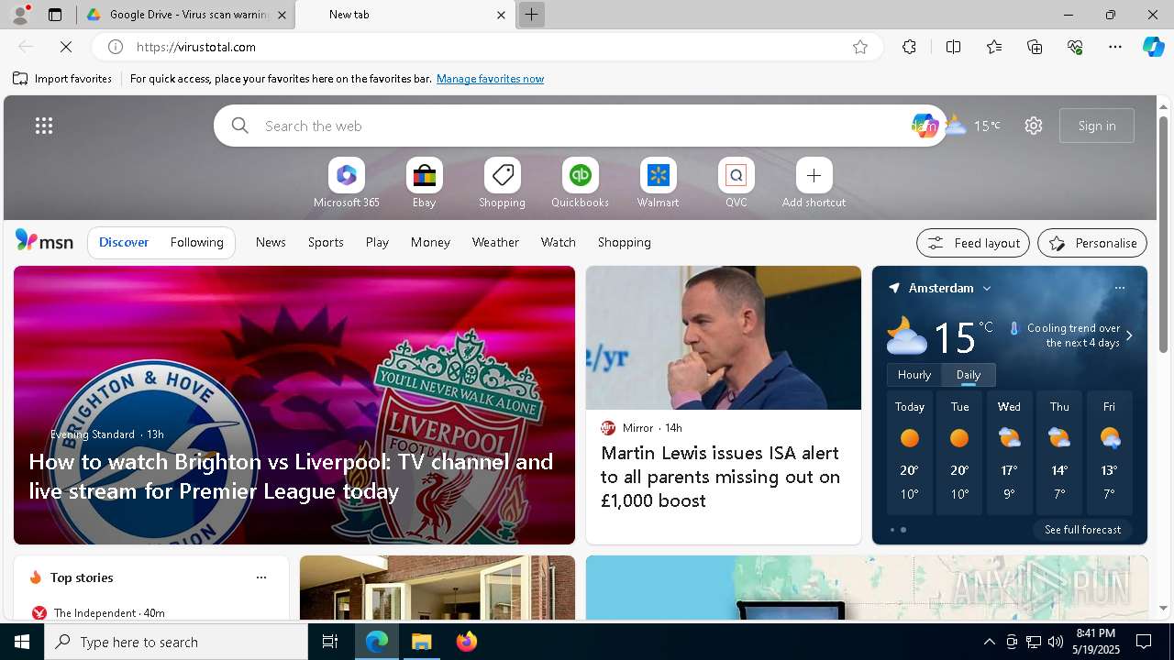Open File Explorer from taskbar
The image size is (1174, 660).
click(422, 642)
